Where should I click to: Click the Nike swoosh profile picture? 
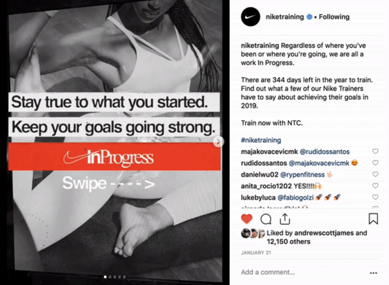[250, 17]
